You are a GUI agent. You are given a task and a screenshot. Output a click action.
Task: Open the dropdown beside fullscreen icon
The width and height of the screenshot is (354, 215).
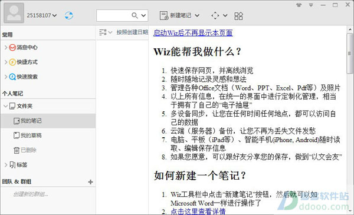tap(225, 15)
